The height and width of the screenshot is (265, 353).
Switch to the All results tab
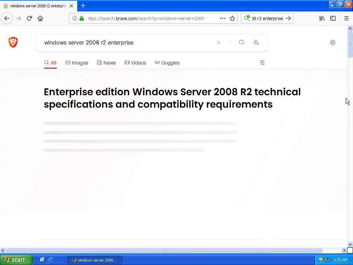pyautogui.click(x=50, y=63)
